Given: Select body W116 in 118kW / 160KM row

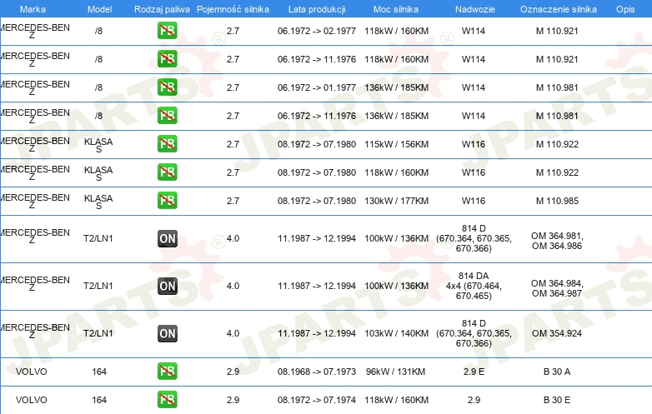Looking at the screenshot, I should [x=474, y=172].
